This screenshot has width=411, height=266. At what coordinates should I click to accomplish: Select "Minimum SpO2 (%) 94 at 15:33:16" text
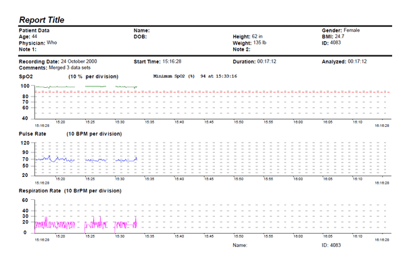(x=195, y=76)
